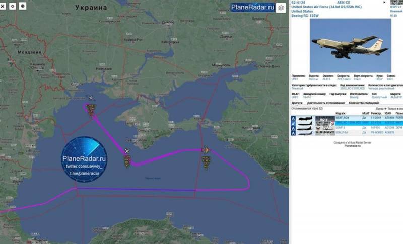The height and width of the screenshot is (244, 403).
Task: Click the circle-dot map control button
Action: [x=23, y=6]
